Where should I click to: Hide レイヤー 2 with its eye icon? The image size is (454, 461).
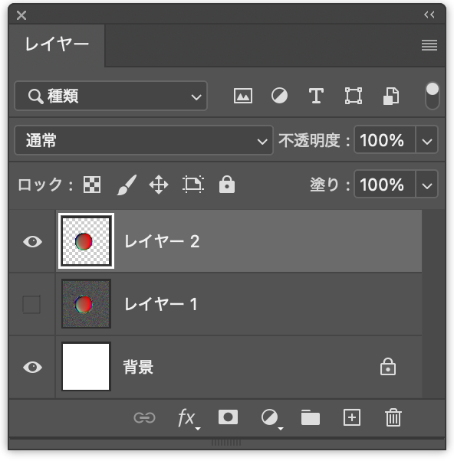point(33,242)
